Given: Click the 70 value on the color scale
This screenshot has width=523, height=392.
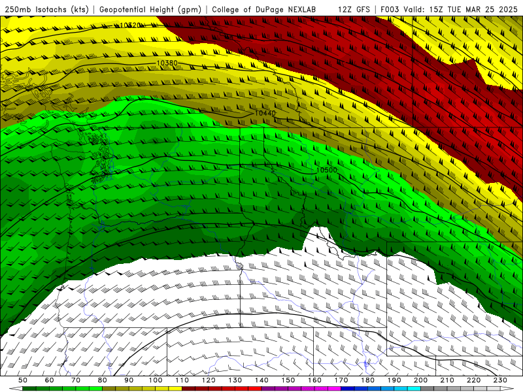Looking at the screenshot, I should click(x=76, y=380).
